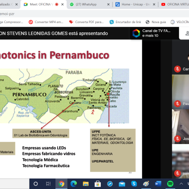Click muted mic icon on Car... tile
This screenshot has width=189, height=189.
[x=178, y=69]
